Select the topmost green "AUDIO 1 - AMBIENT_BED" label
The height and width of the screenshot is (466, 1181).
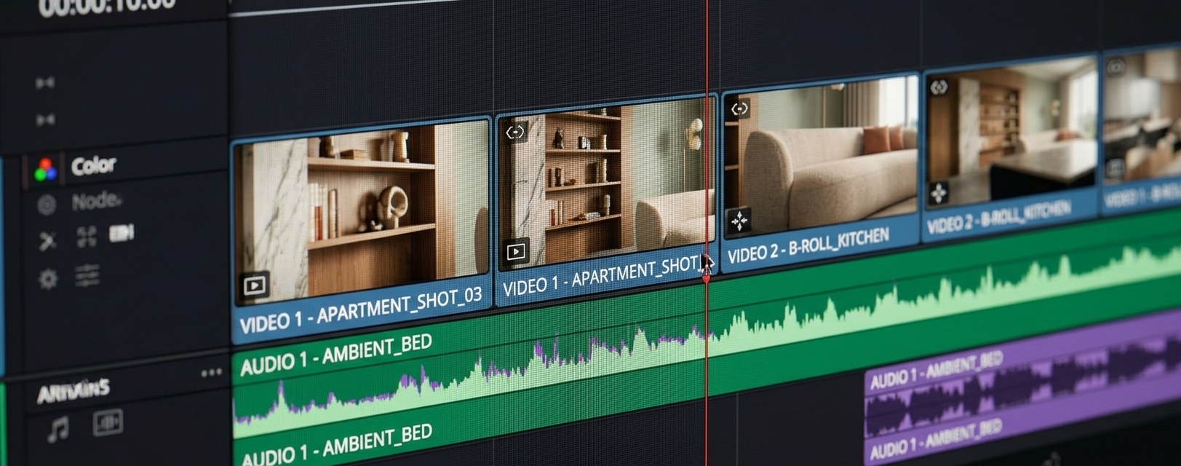(336, 355)
